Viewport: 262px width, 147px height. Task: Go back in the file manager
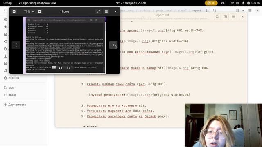pyautogui.click(x=5, y=11)
